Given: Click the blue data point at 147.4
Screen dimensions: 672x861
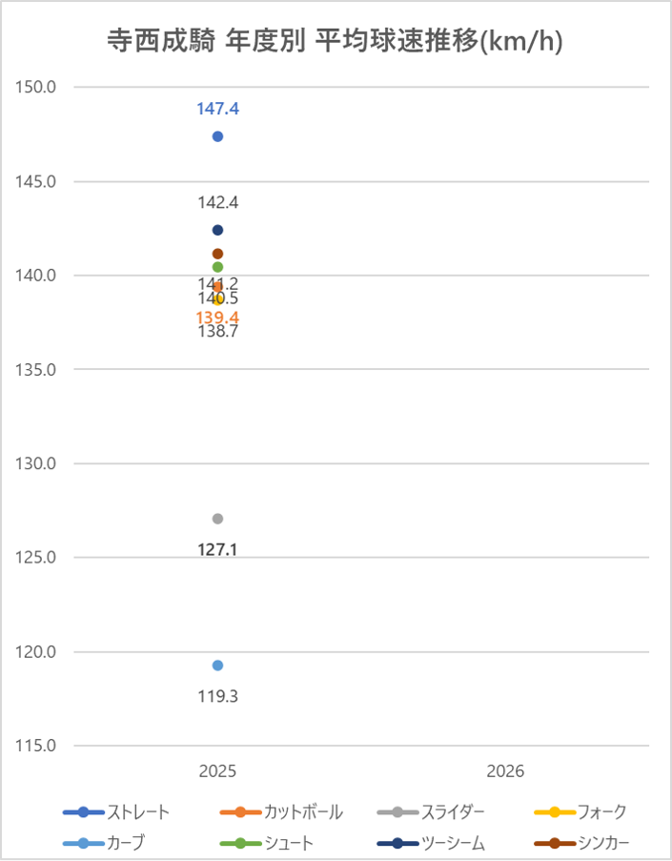Looking at the screenshot, I should pos(217,136).
